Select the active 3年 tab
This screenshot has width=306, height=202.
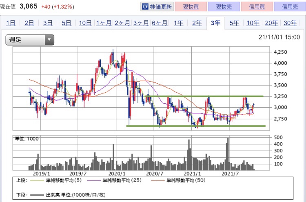click(216, 23)
